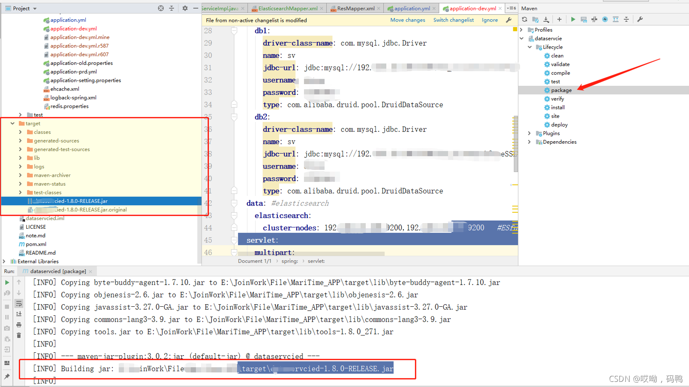Toggle Maven offline mode

click(594, 19)
